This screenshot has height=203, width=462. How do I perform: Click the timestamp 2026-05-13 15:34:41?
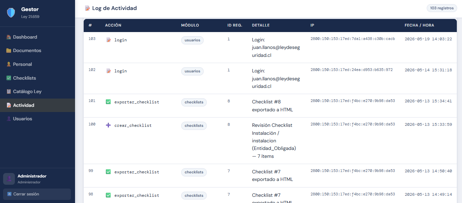click(x=428, y=101)
